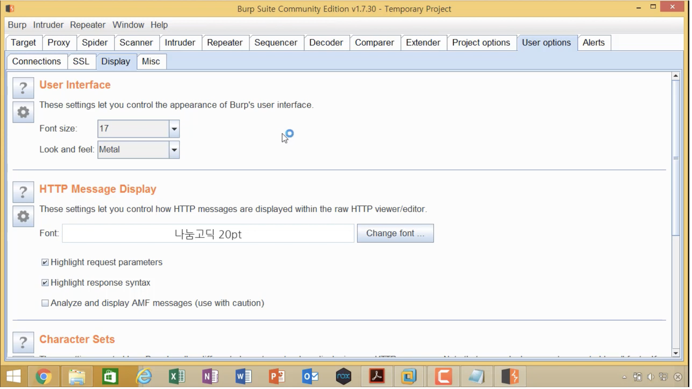Open the Repeater menu
692x389 pixels.
[87, 25]
